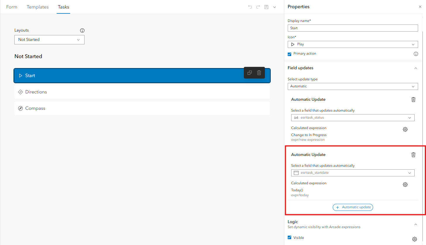
Task: Open the Primary action info icon
Action: pyautogui.click(x=416, y=54)
